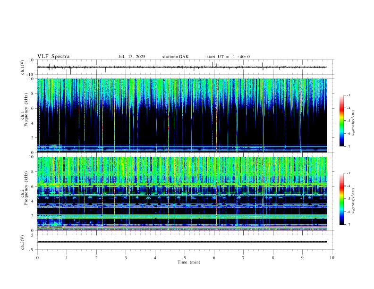Click the ch.1 'Frequency (kHz)' axis label
The height and width of the screenshot is (289, 374).
click(26, 110)
